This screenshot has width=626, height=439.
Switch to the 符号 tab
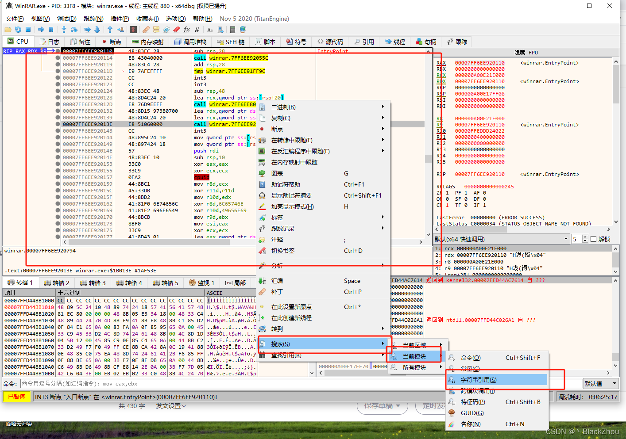(x=296, y=42)
